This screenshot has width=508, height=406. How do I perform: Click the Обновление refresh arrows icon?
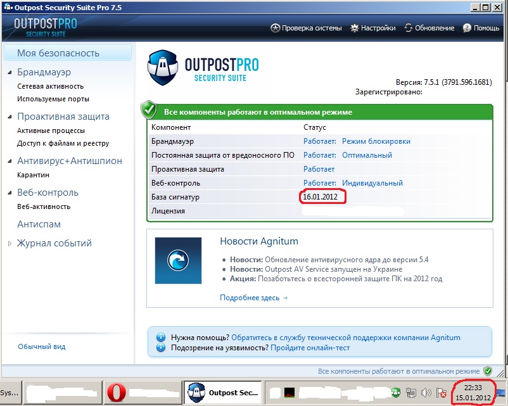408,29
